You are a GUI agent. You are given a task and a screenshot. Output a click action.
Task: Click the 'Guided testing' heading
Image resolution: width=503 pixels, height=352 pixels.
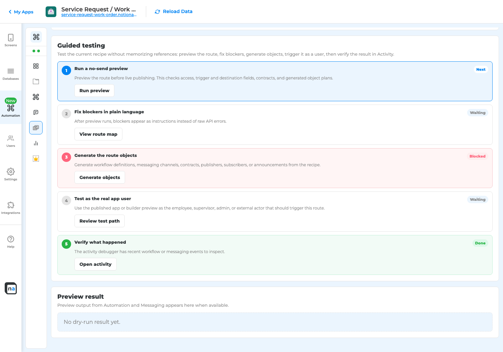point(81,45)
